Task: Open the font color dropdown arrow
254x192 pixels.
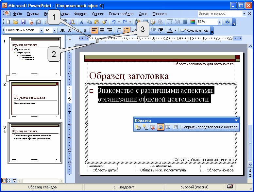Action: pyautogui.click(x=175, y=30)
